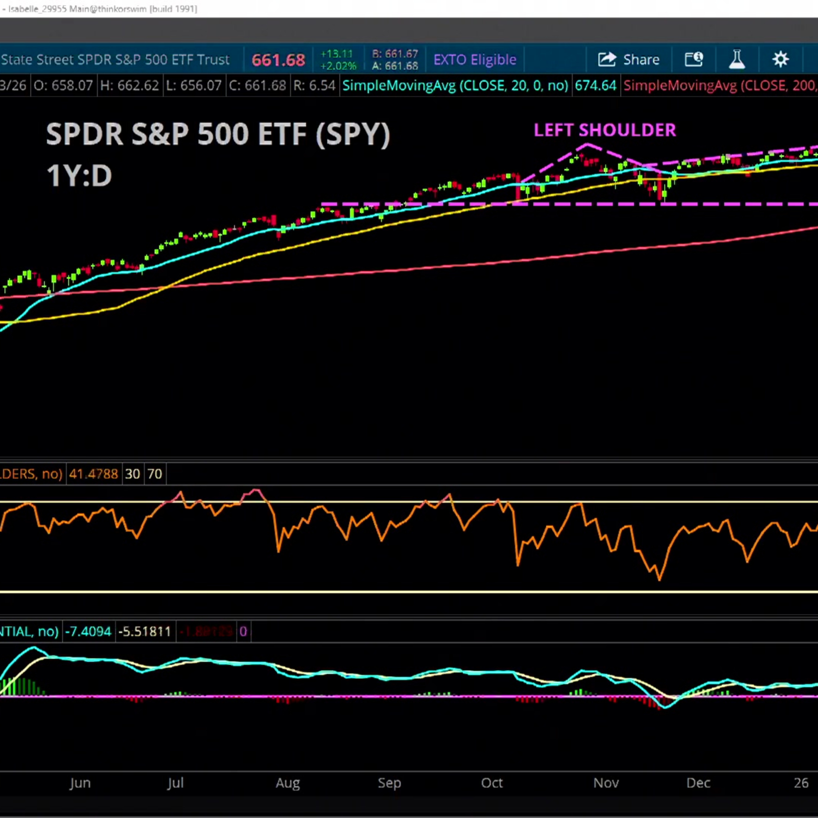This screenshot has height=818, width=818.
Task: Click the RSI overbought level 70 box
Action: [155, 474]
